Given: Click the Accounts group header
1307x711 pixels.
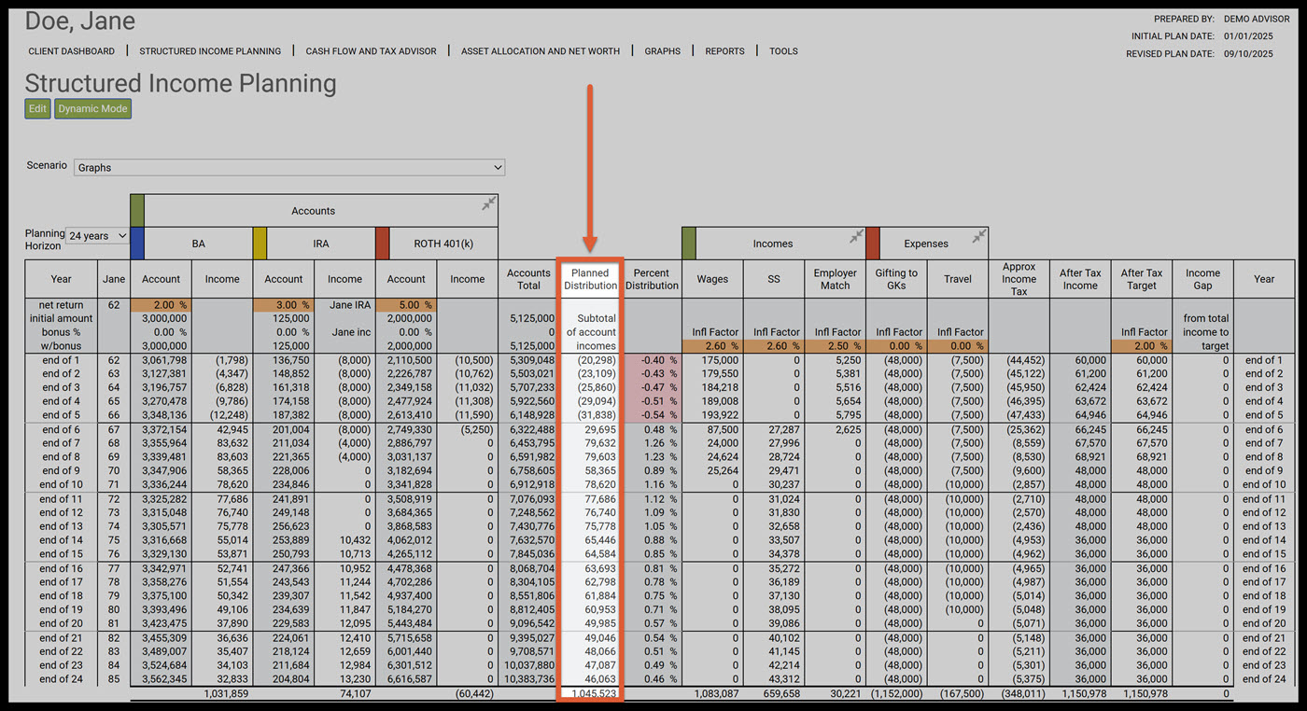Looking at the screenshot, I should click(x=313, y=211).
